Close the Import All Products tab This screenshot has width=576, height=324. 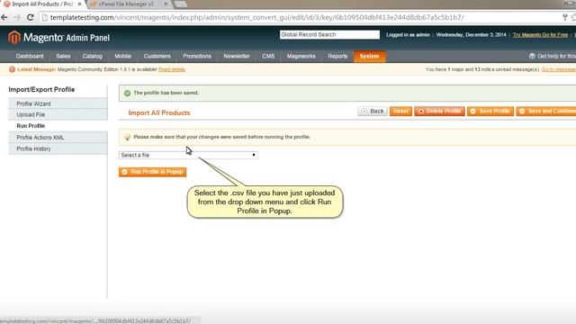pos(80,4)
